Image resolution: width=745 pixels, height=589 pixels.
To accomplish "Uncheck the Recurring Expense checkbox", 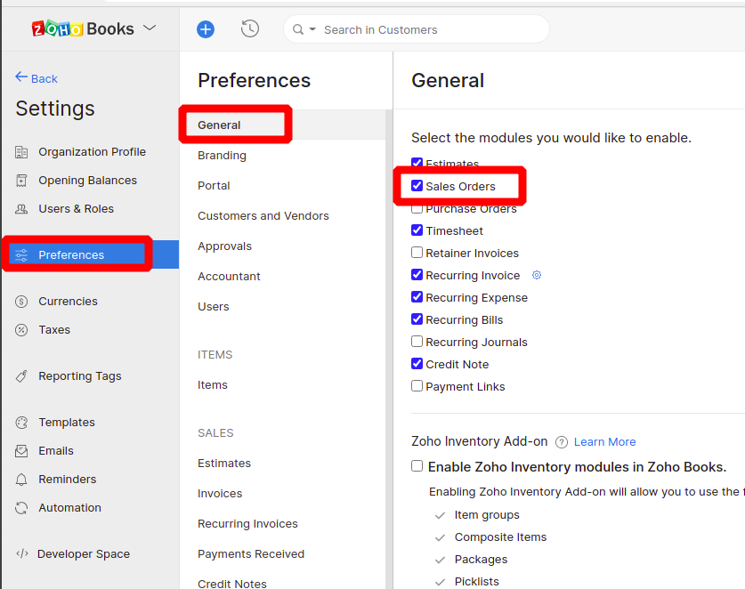I will pos(417,297).
